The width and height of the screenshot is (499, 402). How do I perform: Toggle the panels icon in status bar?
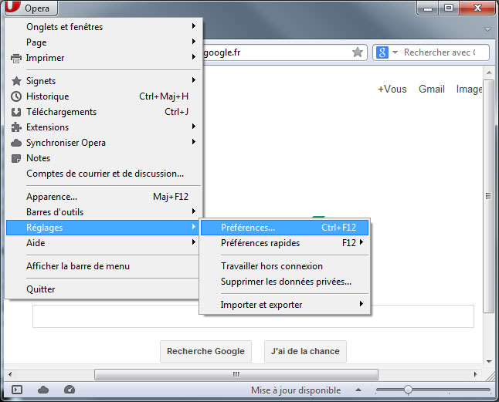(x=17, y=390)
